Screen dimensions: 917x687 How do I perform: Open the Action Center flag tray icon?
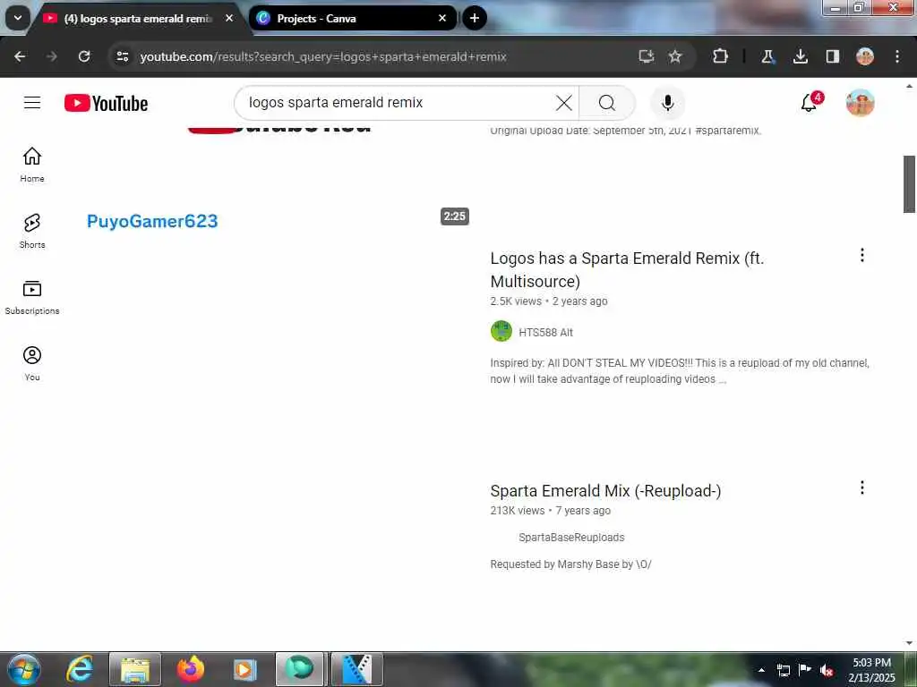(x=805, y=670)
